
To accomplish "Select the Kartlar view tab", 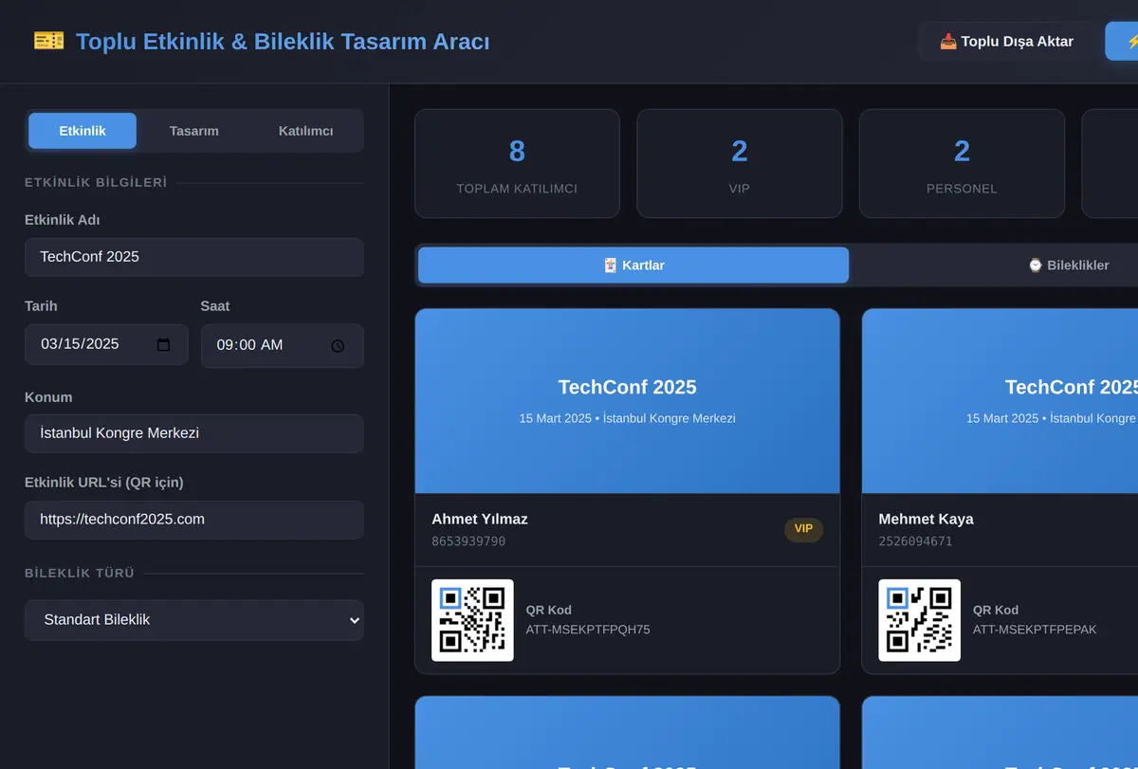I will (x=633, y=265).
